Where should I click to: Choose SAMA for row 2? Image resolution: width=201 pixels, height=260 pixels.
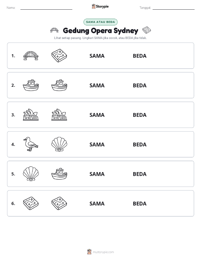pos(97,85)
